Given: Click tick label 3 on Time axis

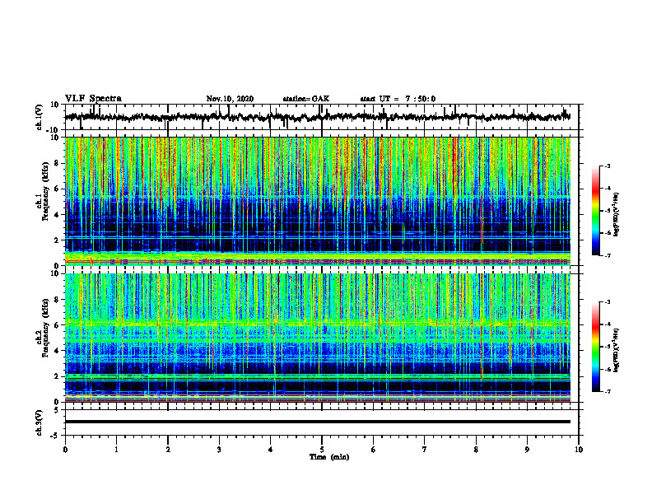Looking at the screenshot, I should (x=219, y=450).
